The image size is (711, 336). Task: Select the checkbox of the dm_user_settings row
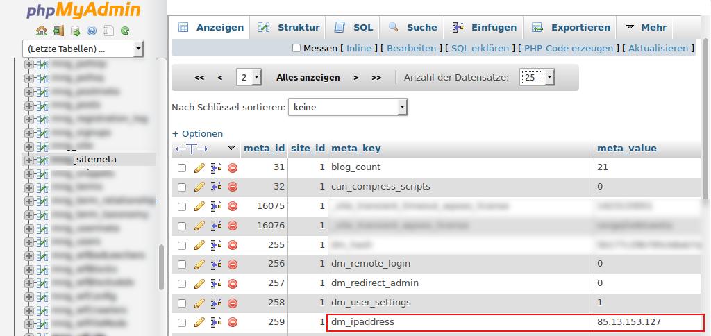[182, 303]
